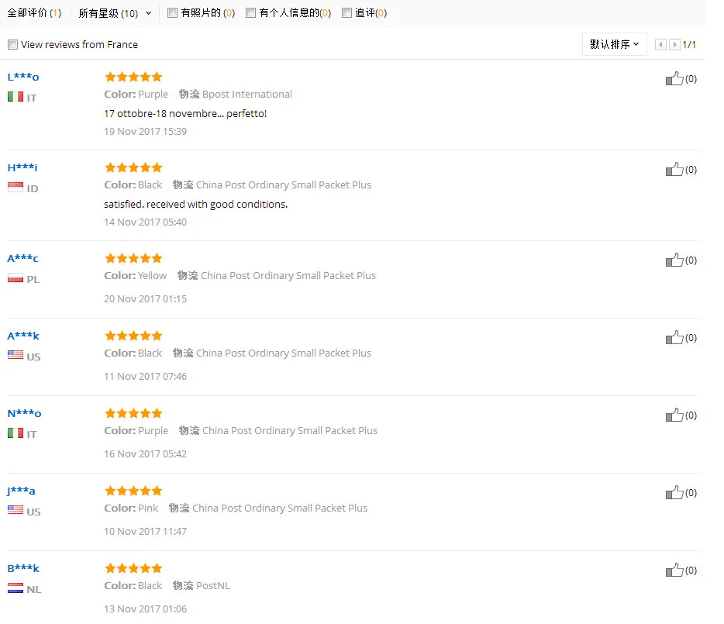724x624 pixels.
Task: Thumbs-up N***o's purple color review
Action: tap(674, 415)
